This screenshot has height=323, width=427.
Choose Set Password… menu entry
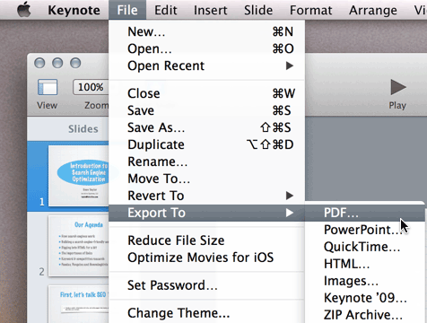207,285
